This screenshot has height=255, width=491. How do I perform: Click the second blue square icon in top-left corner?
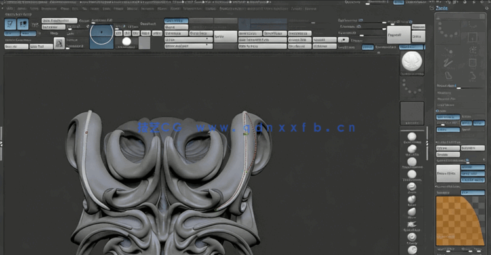(23, 24)
